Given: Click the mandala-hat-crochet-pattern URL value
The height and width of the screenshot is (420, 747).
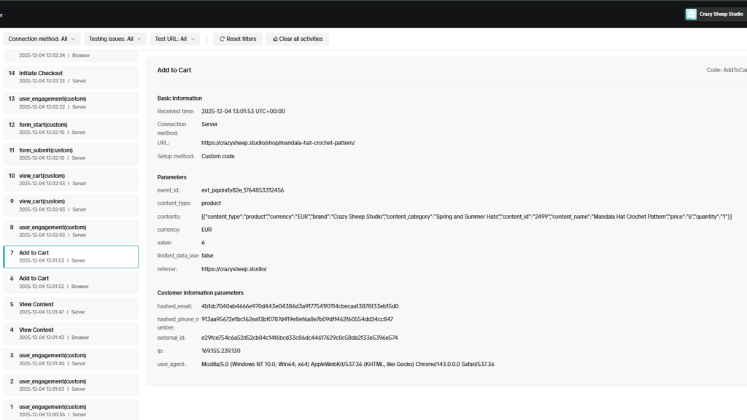Looking at the screenshot, I should click(278, 143).
